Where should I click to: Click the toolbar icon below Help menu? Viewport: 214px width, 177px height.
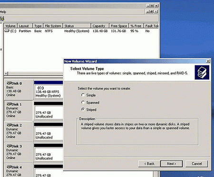tap(2, 19)
